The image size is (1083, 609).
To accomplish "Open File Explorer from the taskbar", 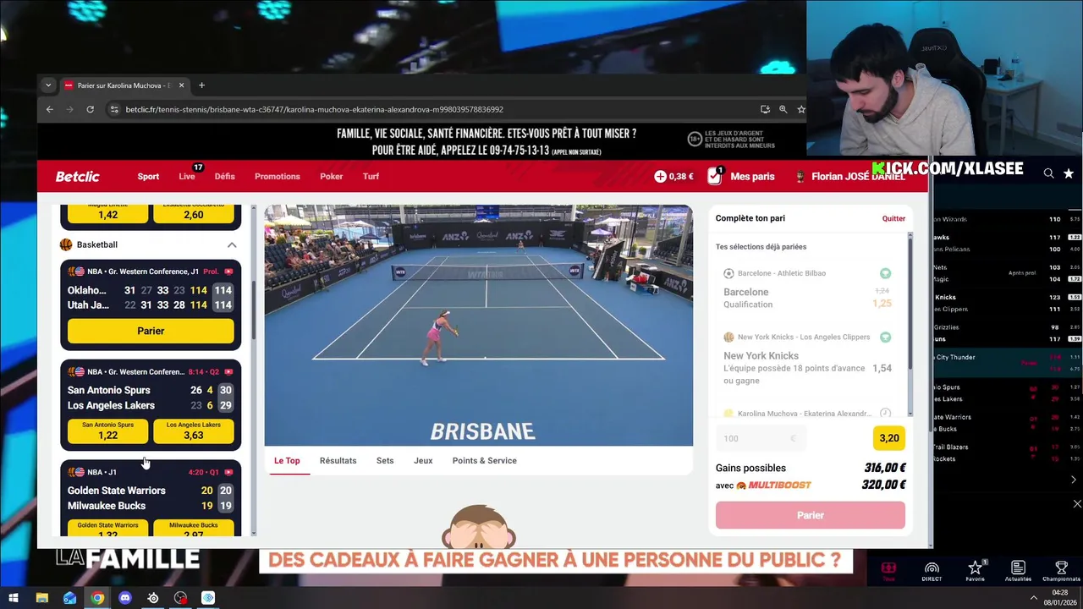I will [x=41, y=598].
